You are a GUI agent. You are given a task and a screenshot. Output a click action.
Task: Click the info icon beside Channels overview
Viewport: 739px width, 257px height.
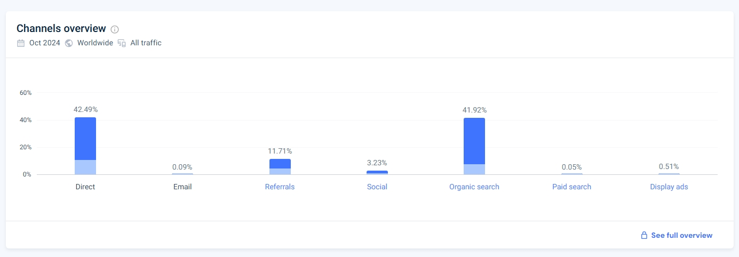(115, 29)
